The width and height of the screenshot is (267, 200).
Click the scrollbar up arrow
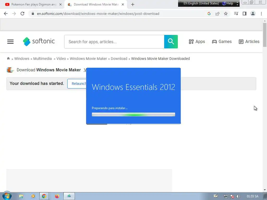[265, 21]
